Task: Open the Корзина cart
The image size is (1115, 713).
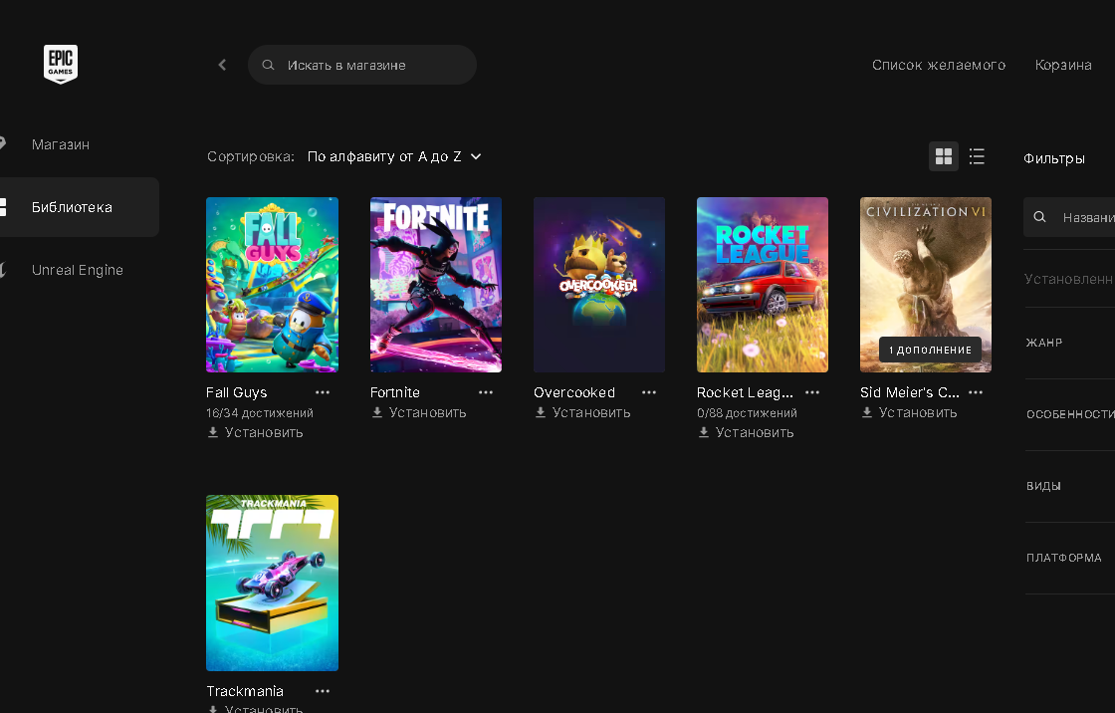Action: click(1063, 65)
